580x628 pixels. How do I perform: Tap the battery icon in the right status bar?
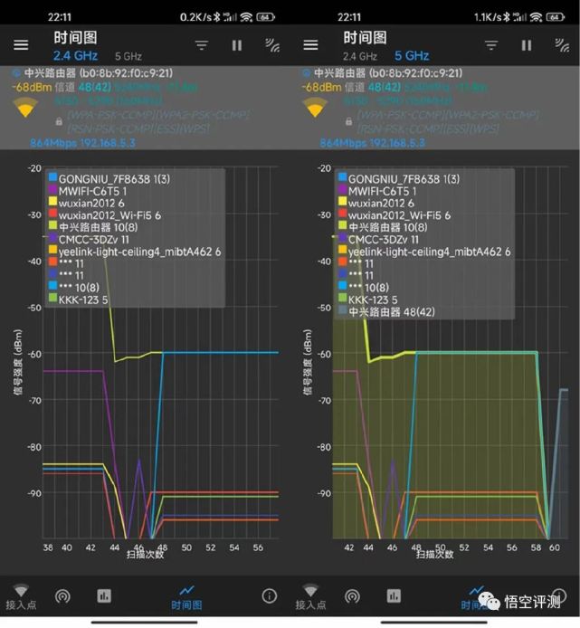pos(556,17)
